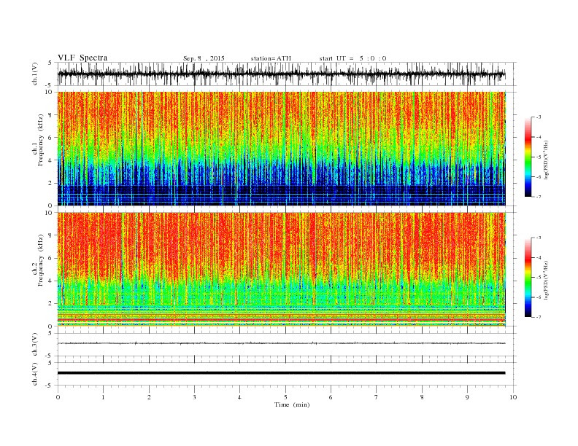Click the color scale bar beside ch.2 spectrogram
The height and width of the screenshot is (446, 578).
528,277
